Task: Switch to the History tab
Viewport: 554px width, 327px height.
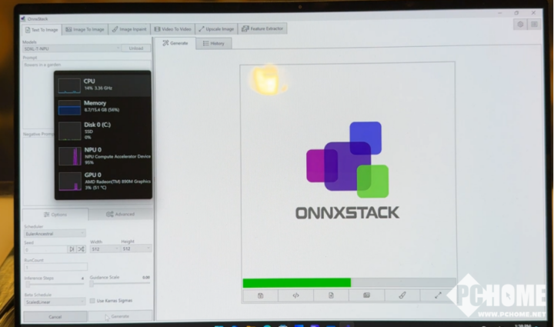Action: pos(214,43)
